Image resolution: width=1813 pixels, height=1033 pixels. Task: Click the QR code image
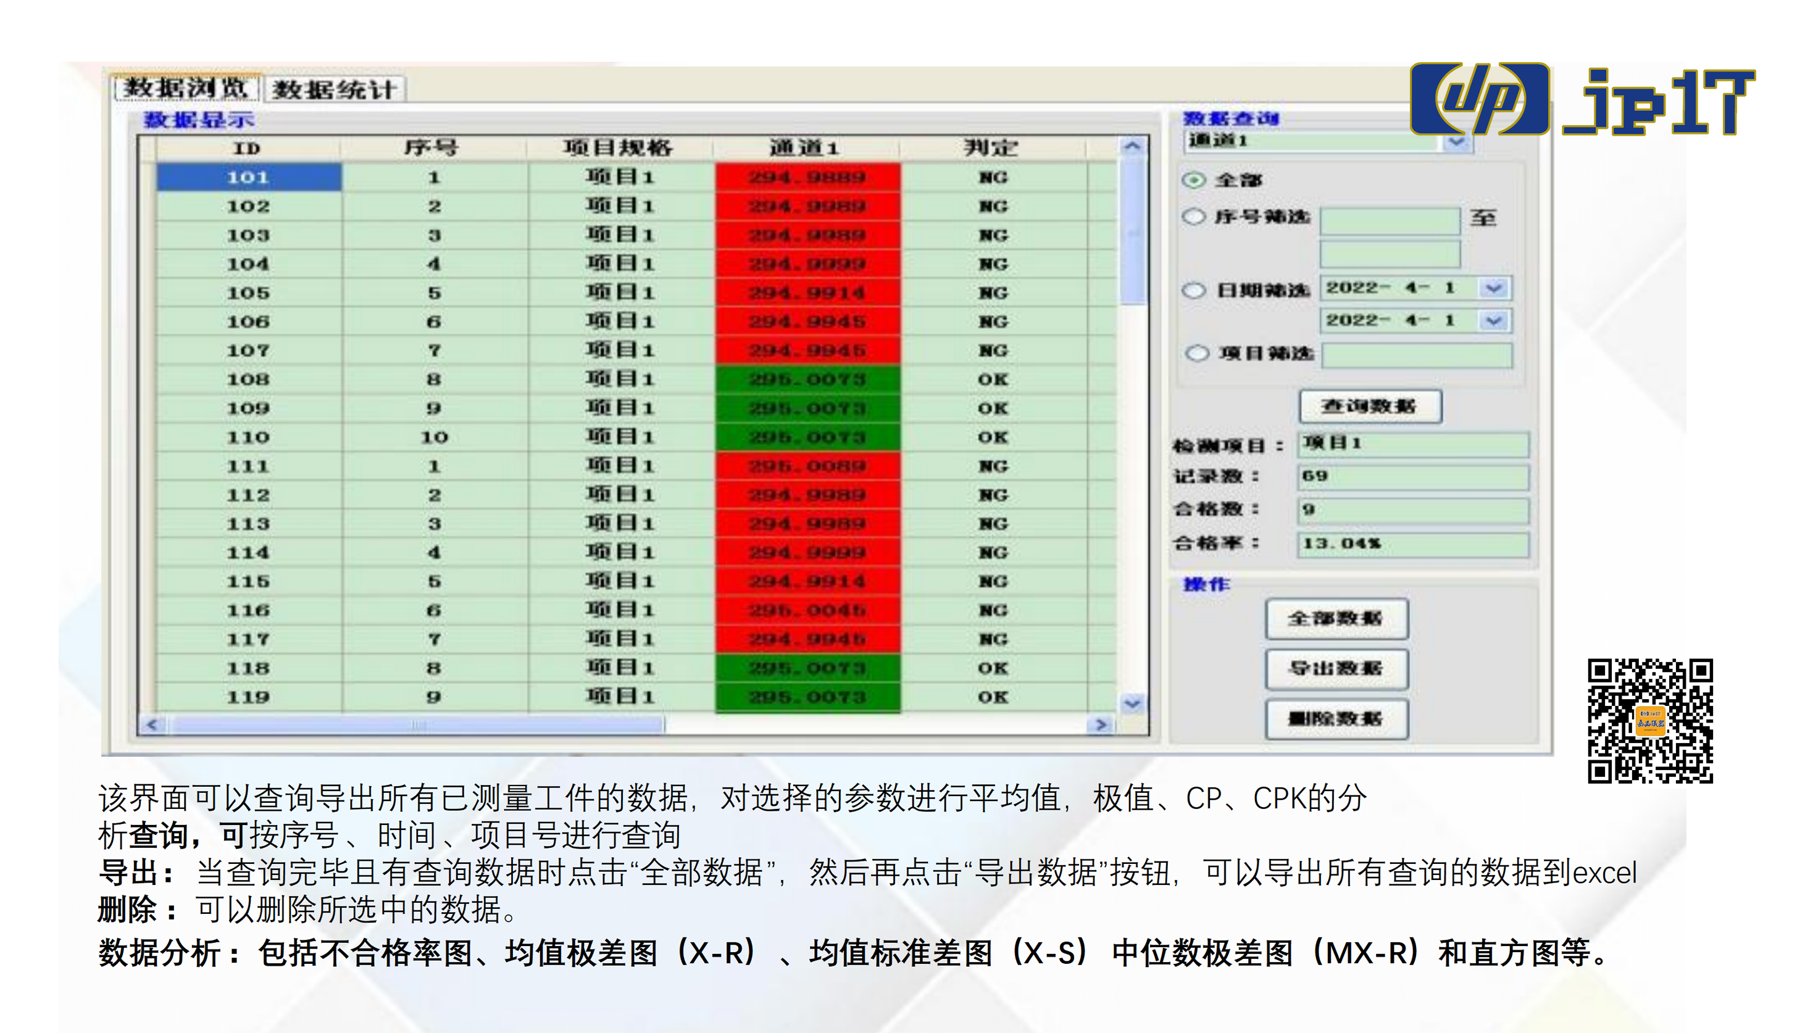(1650, 720)
